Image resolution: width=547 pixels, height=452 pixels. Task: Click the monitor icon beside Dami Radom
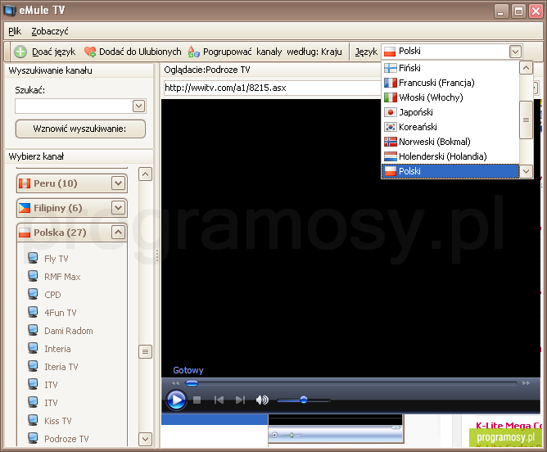33,330
